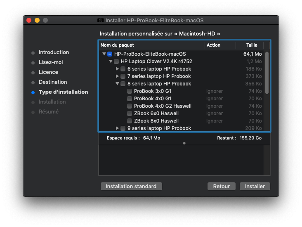Click the HP logo icon in title bar
Image resolution: width=302 pixels, height=227 pixels.
(x=100, y=20)
